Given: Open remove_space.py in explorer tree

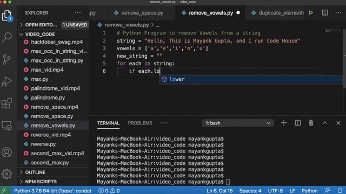Looking at the screenshot, I should point(53,116).
